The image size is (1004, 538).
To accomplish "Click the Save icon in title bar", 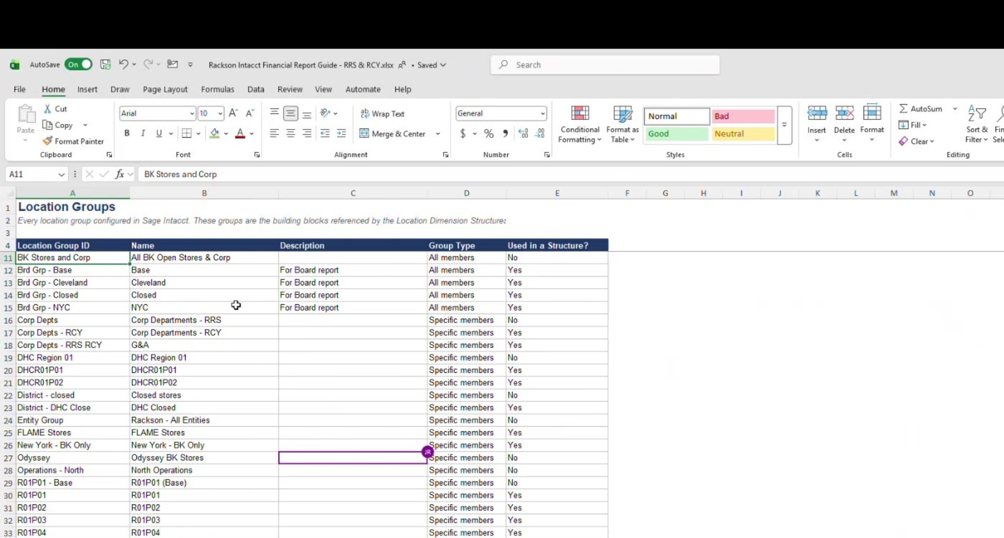I will pos(105,65).
